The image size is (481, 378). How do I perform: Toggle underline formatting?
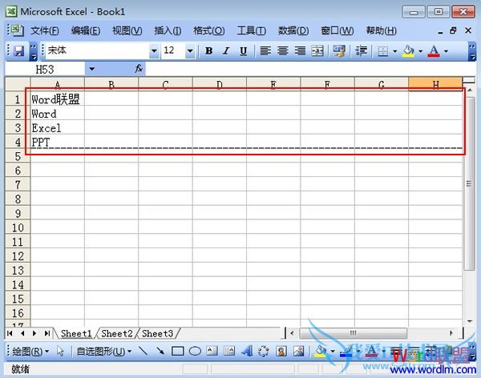(x=241, y=50)
